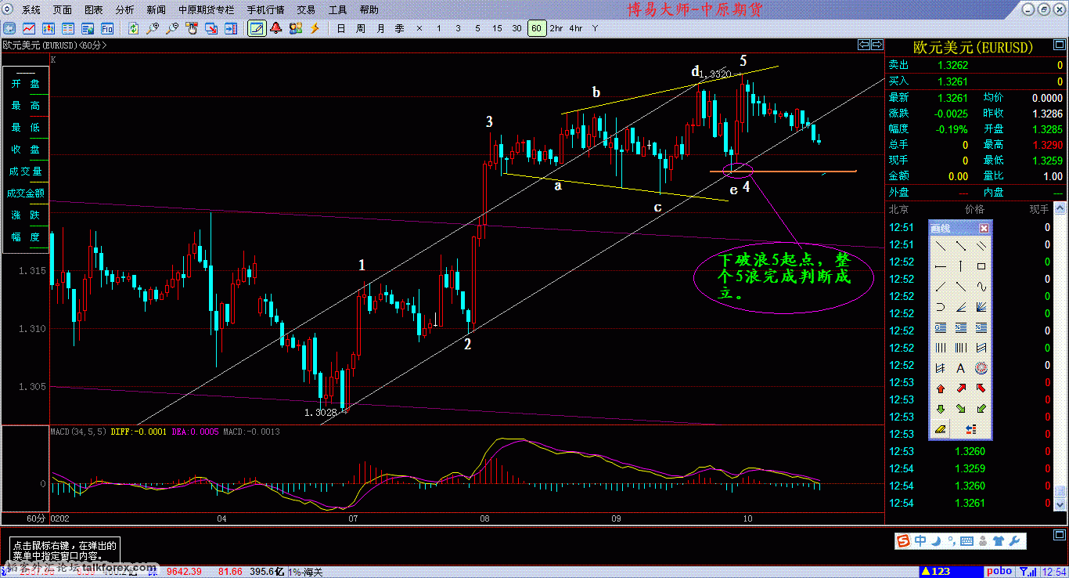Click the 卖出 price 1.3262
Image resolution: width=1069 pixels, height=578 pixels.
952,65
